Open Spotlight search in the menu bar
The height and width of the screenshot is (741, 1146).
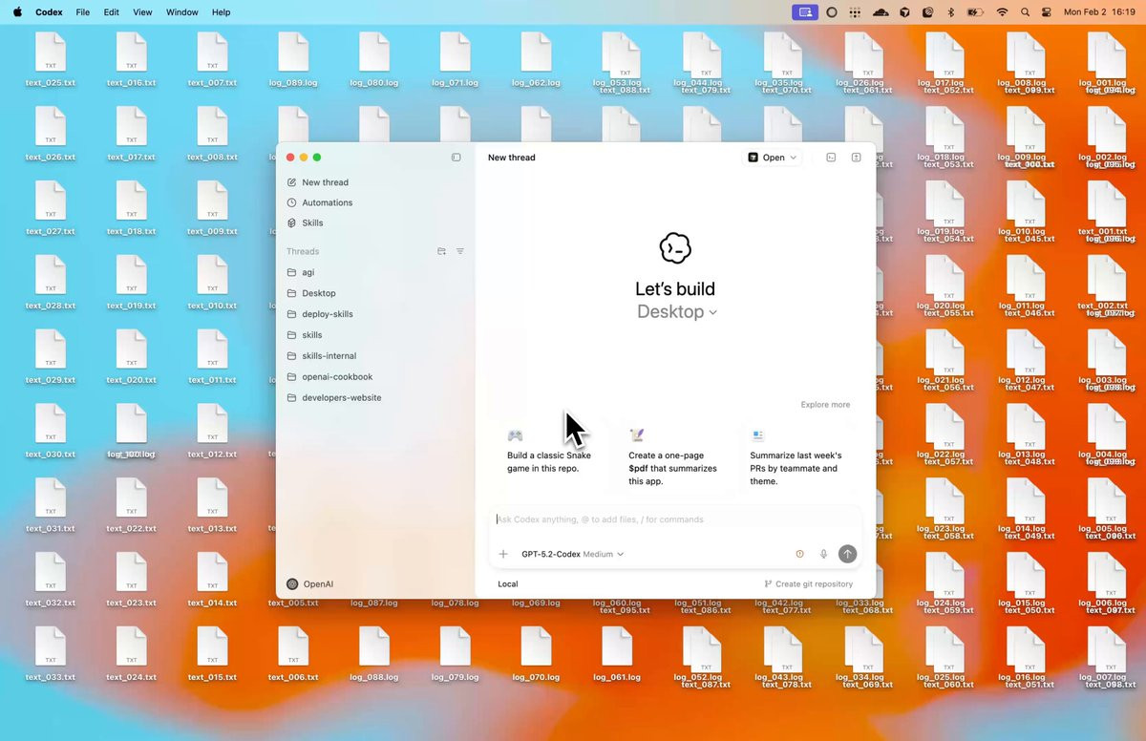[x=1026, y=12]
